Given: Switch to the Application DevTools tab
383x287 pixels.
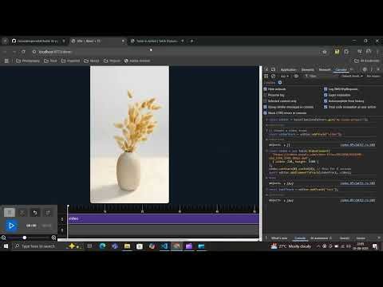Looking at the screenshot, I should [x=288, y=69].
